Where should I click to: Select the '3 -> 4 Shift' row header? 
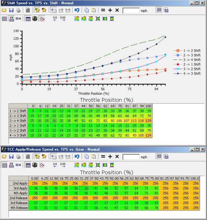click(18, 120)
